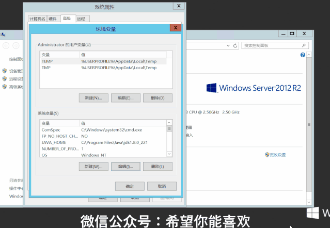The height and width of the screenshot is (228, 330).
Task: Click the forward arrow in Control Panel
Action: (x=16, y=45)
